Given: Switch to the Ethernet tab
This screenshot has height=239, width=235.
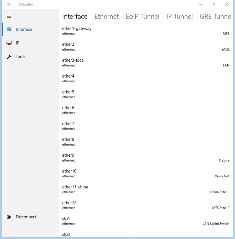Looking at the screenshot, I should coord(106,17).
